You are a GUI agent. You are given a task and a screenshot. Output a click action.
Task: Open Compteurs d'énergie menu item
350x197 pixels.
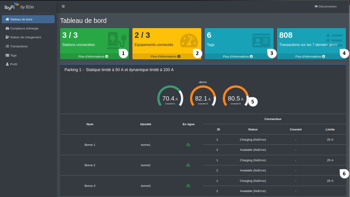[x=28, y=28]
